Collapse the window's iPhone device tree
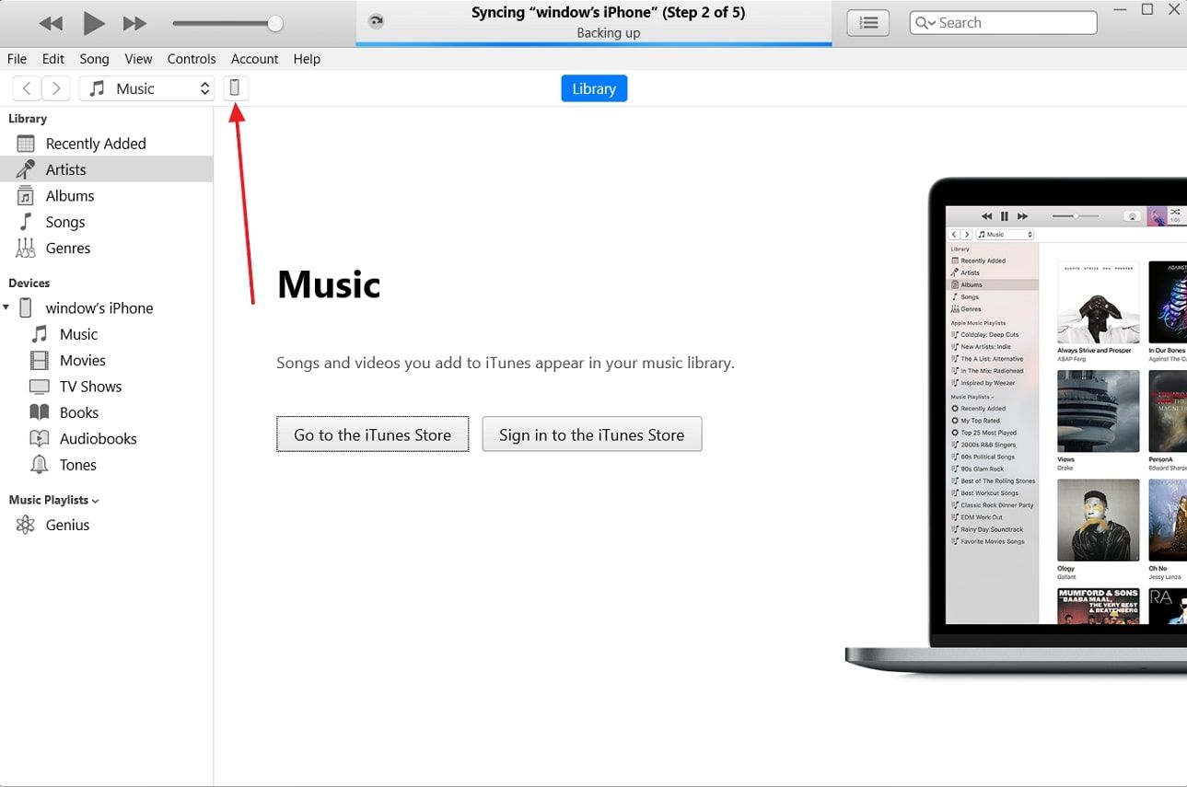 point(7,307)
